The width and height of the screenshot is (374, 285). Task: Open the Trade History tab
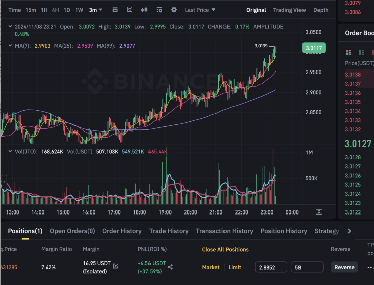[x=169, y=231]
